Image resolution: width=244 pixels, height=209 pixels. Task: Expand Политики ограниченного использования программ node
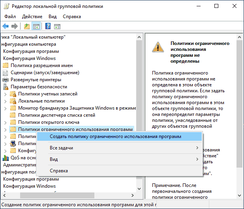[x=5, y=130]
